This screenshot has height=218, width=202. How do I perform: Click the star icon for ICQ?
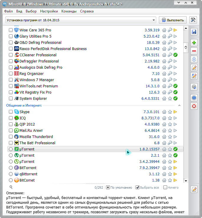coord(170,118)
